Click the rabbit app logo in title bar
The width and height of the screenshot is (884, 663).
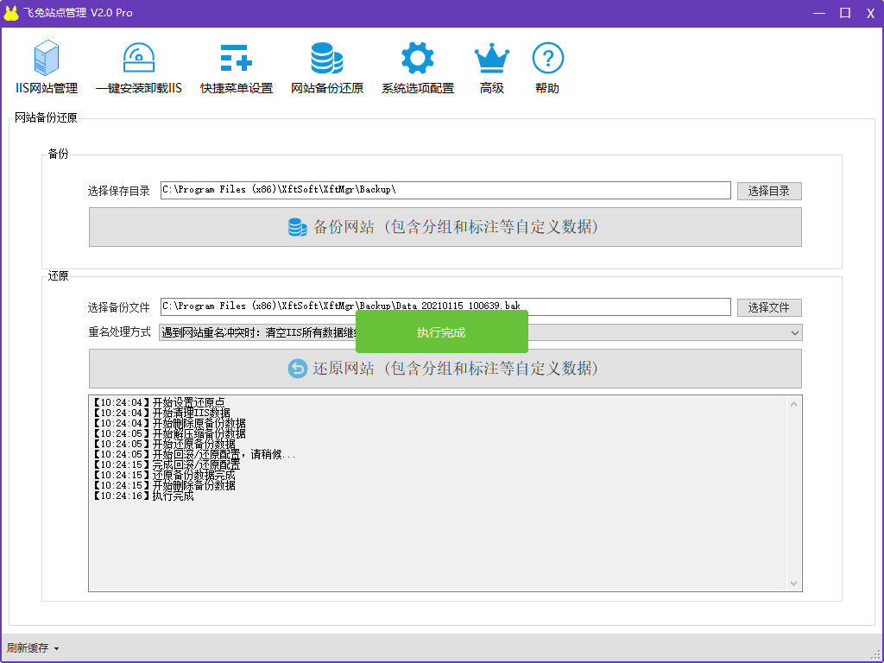11,13
